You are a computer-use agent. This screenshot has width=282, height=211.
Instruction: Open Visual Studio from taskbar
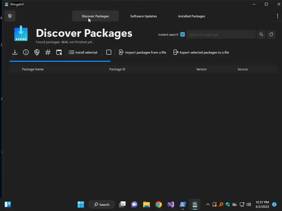click(171, 204)
